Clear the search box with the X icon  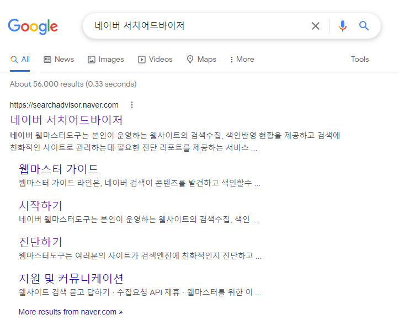(316, 26)
